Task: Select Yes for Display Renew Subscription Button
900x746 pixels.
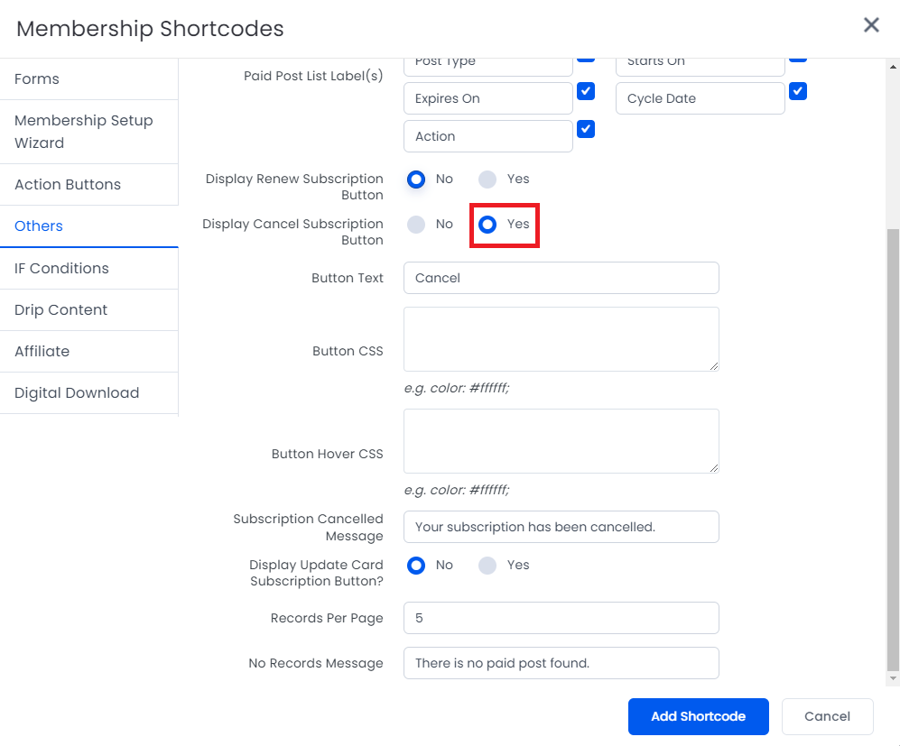Action: coord(487,180)
